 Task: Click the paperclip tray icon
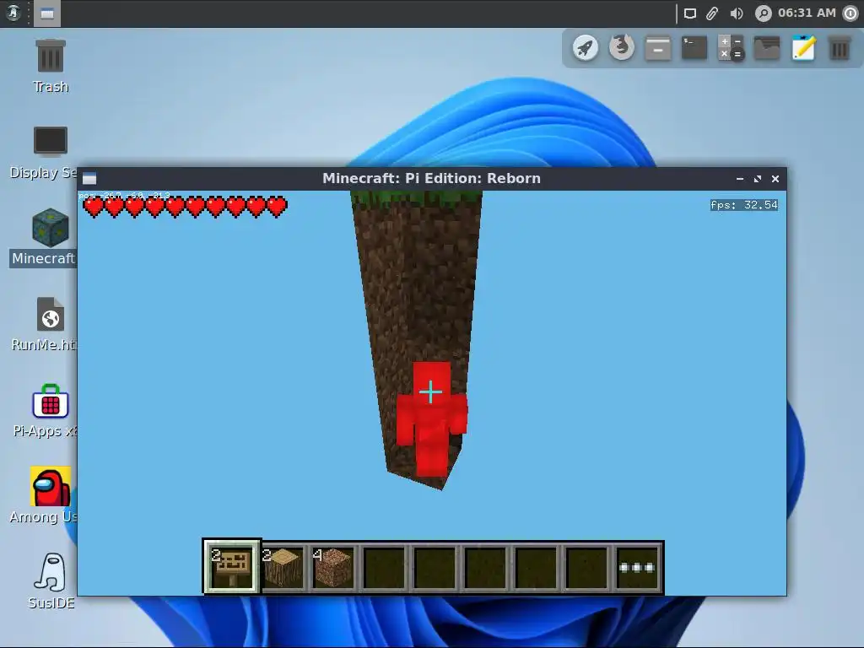tap(712, 13)
